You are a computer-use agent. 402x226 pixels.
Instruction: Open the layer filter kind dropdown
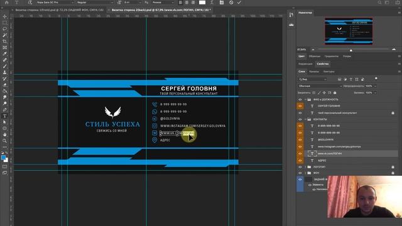[x=312, y=80]
